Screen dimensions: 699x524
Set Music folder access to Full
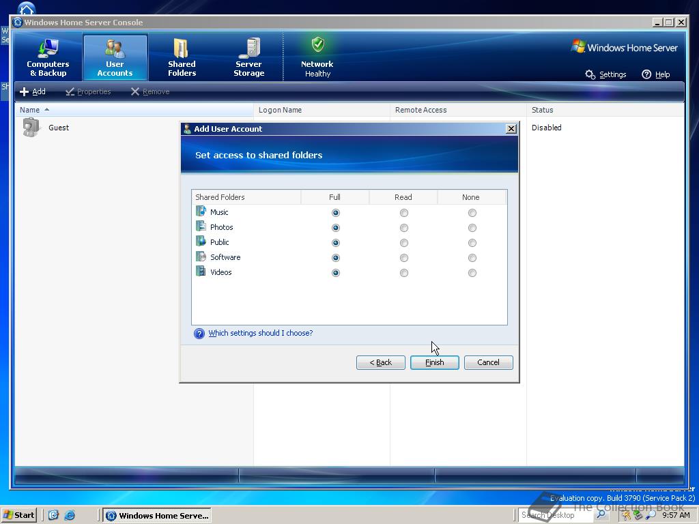coord(336,213)
